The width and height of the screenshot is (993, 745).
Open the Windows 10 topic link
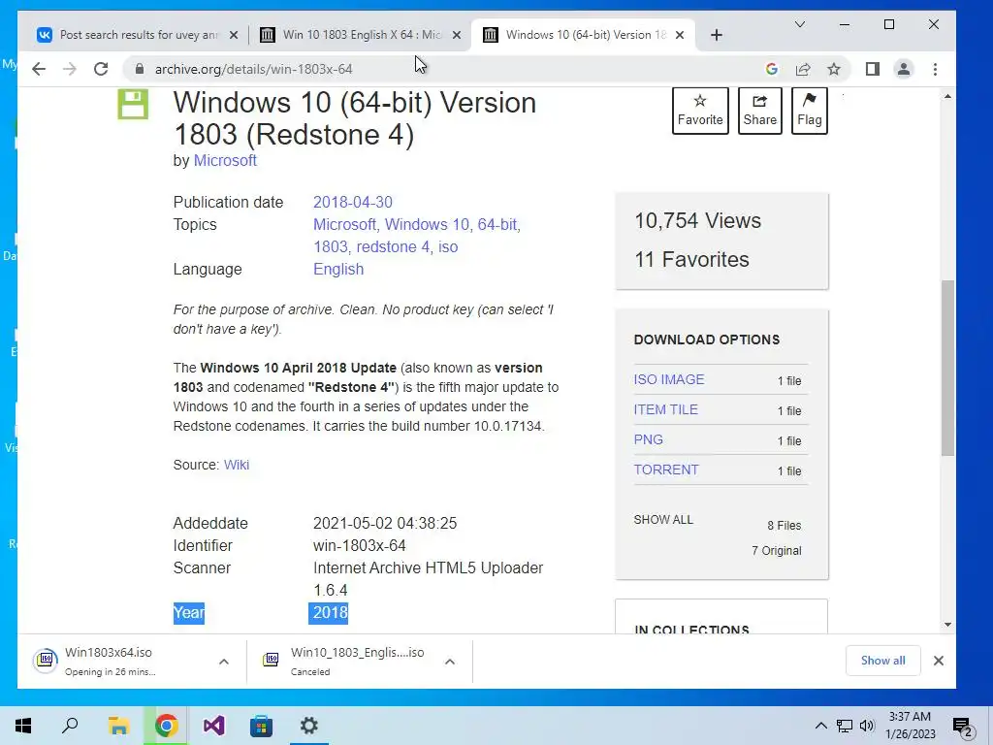point(427,224)
